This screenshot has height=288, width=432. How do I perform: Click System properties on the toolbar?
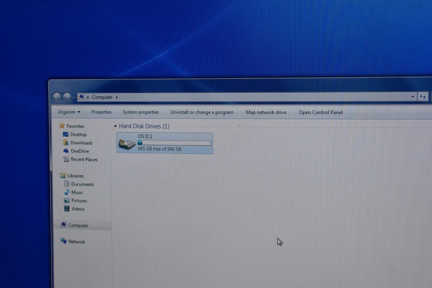141,112
